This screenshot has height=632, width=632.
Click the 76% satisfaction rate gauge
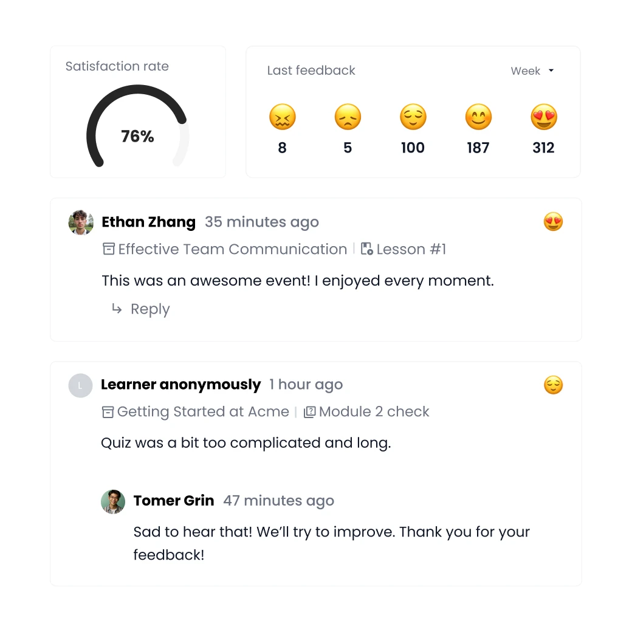(137, 127)
